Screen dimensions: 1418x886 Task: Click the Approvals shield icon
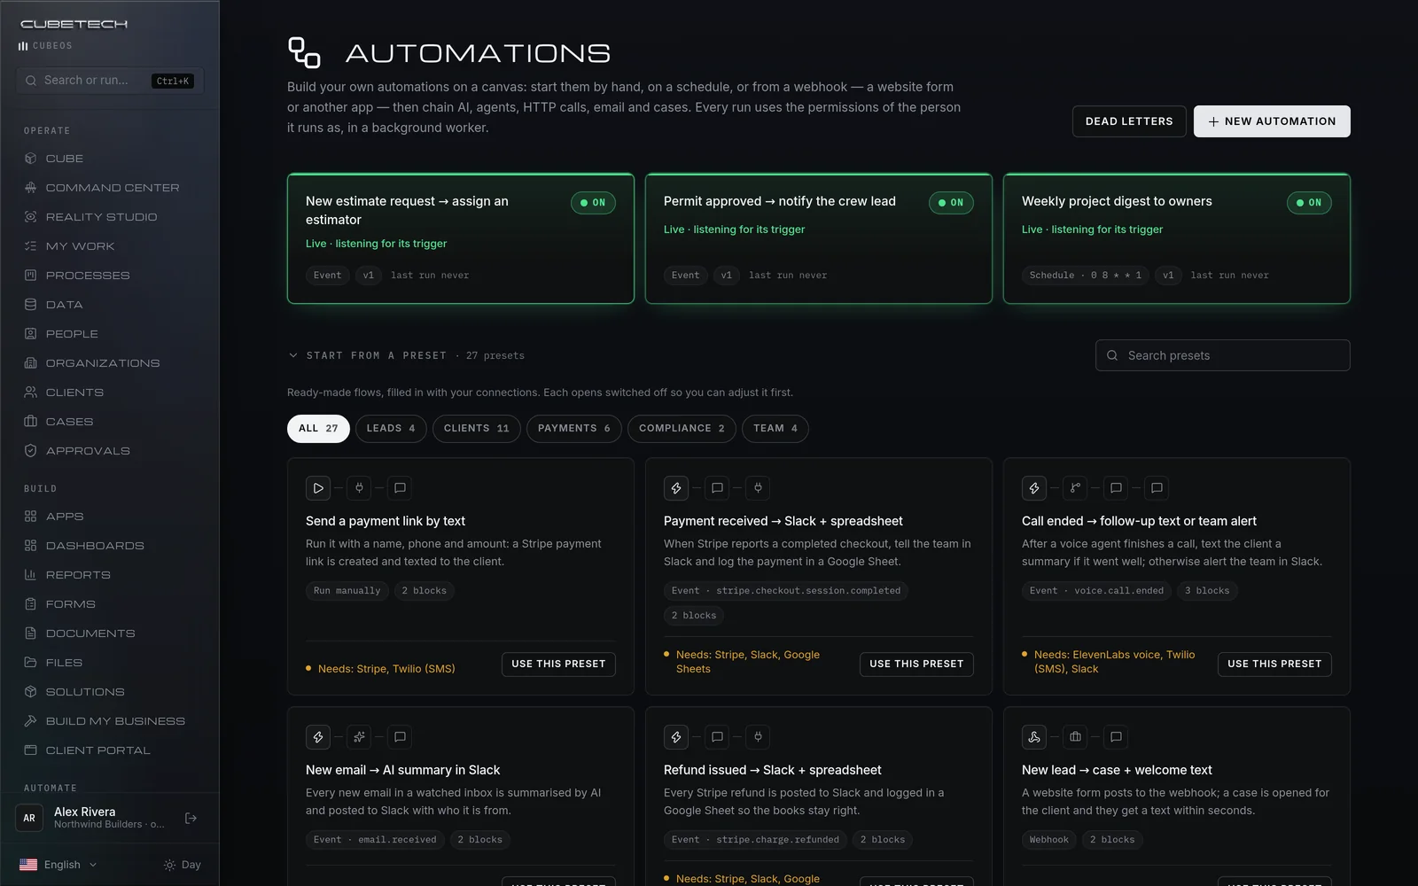pos(31,451)
